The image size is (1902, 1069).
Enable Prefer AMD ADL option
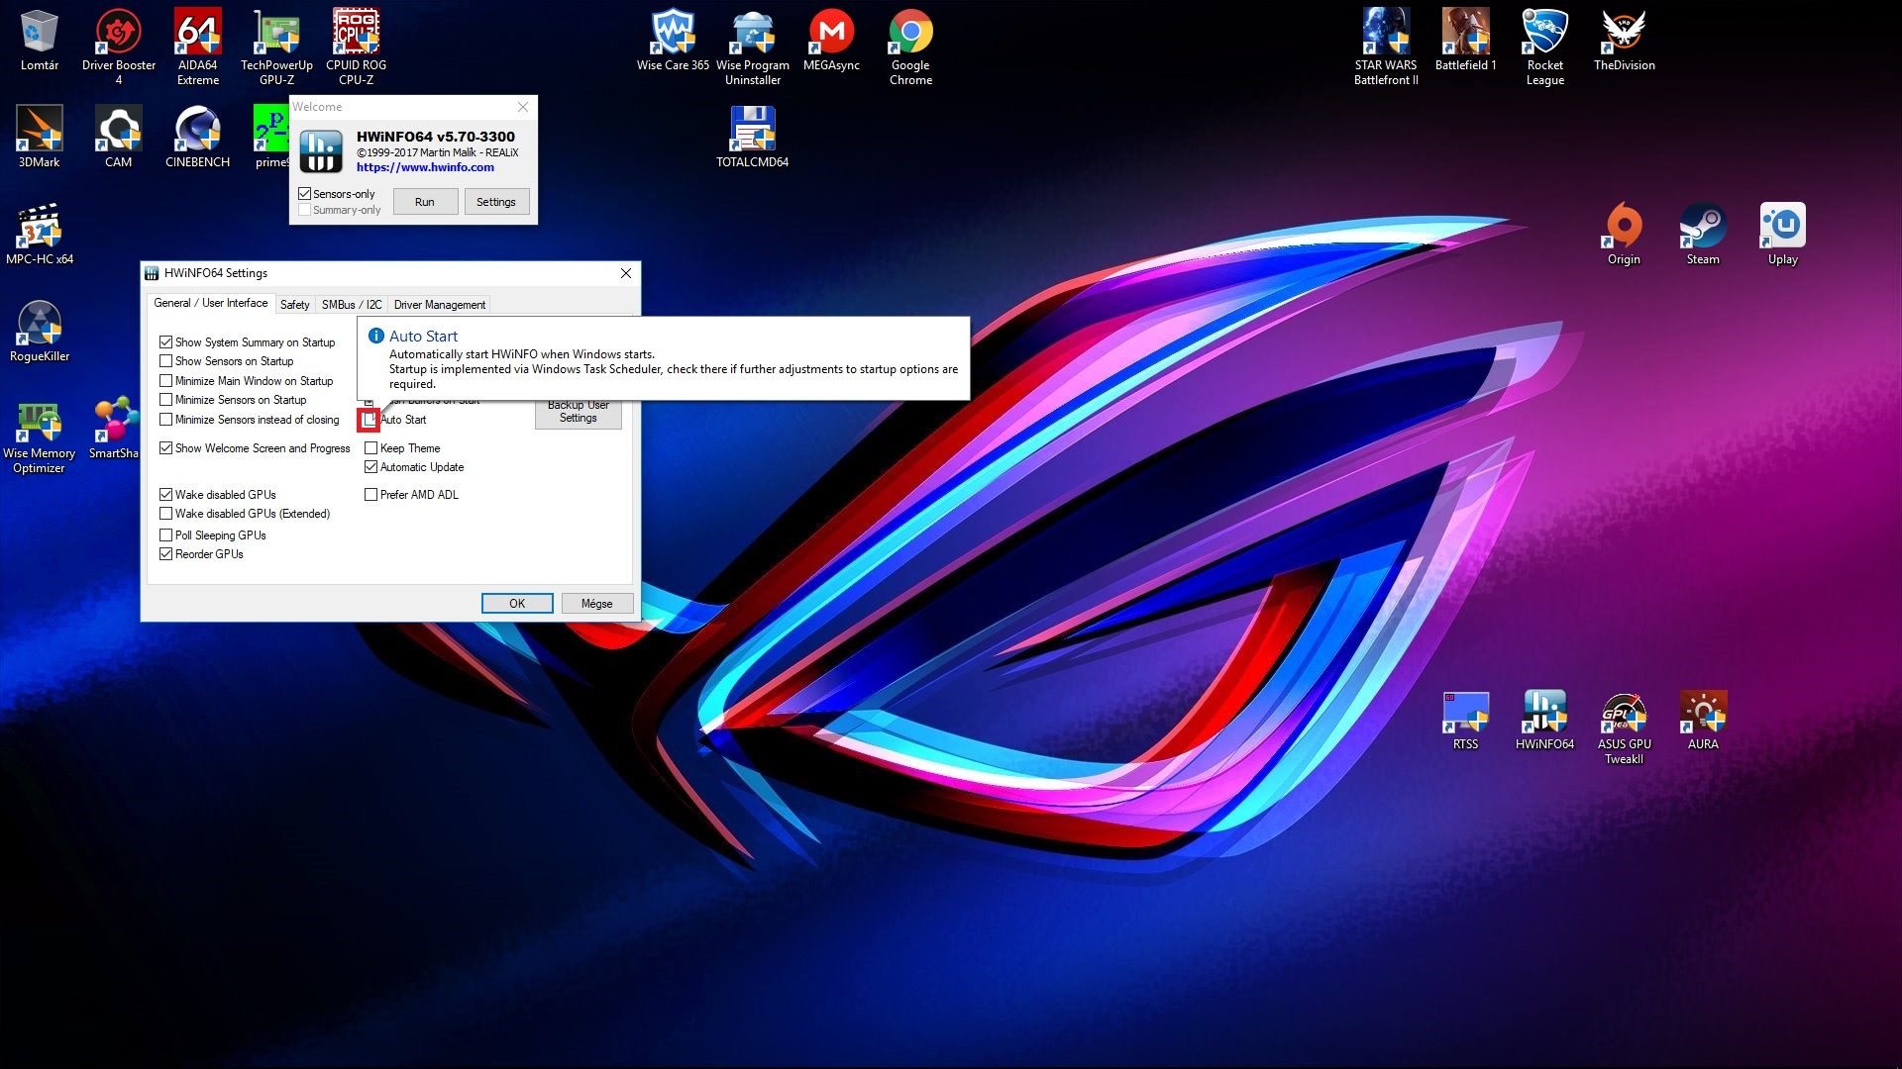click(371, 495)
